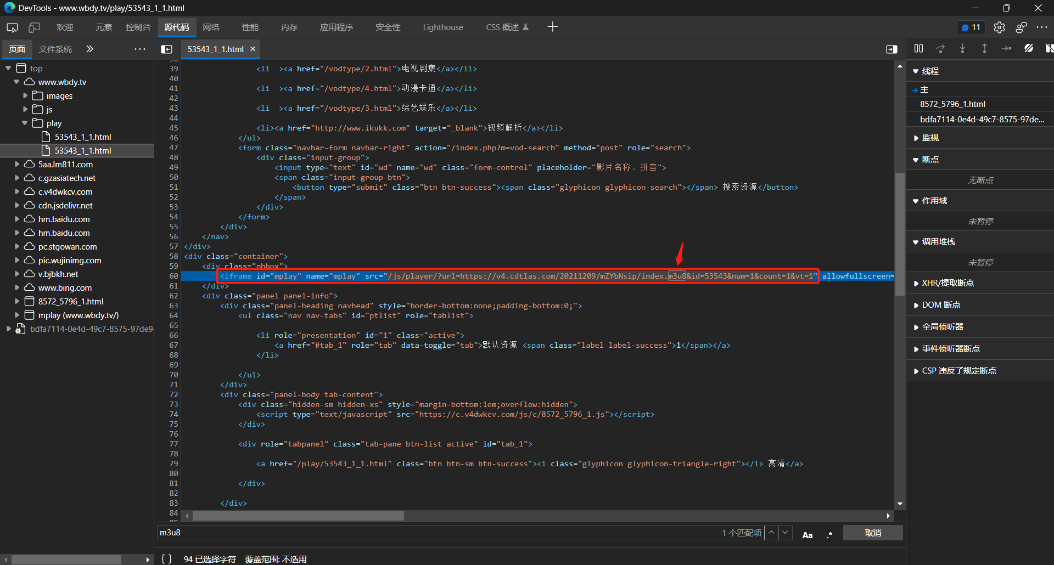Click the navigator pane horizontal scrollbar

click(x=66, y=560)
